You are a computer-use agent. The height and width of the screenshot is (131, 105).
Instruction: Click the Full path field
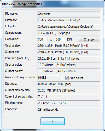pyautogui.click(x=69, y=27)
